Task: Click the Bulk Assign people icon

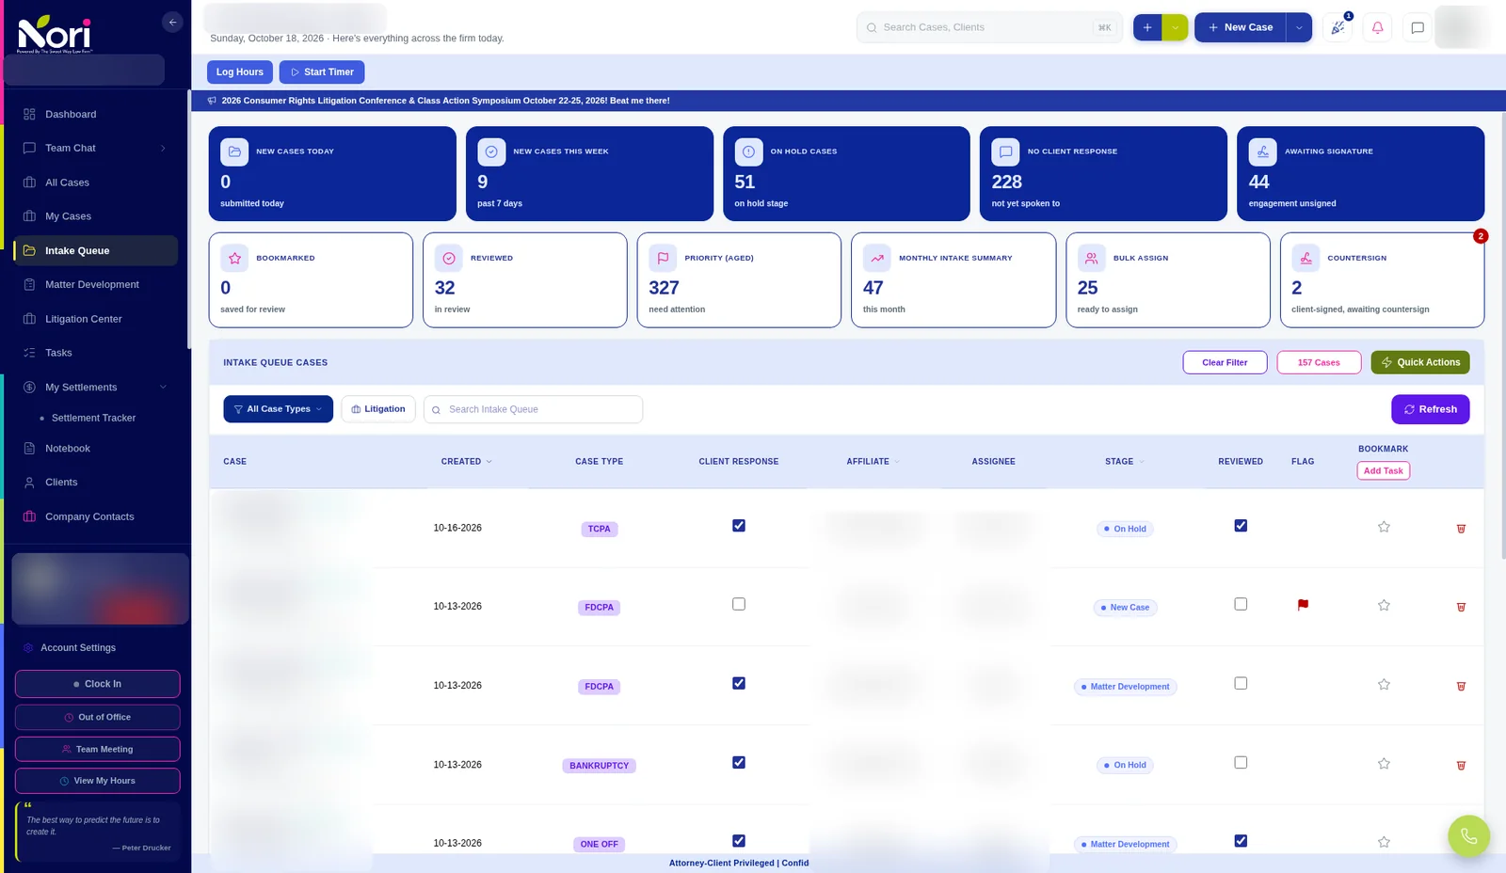Action: pos(1091,258)
